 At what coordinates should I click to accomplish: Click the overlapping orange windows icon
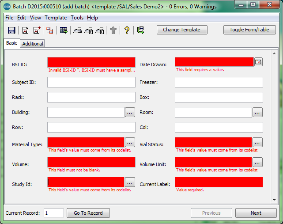coord(49,30)
